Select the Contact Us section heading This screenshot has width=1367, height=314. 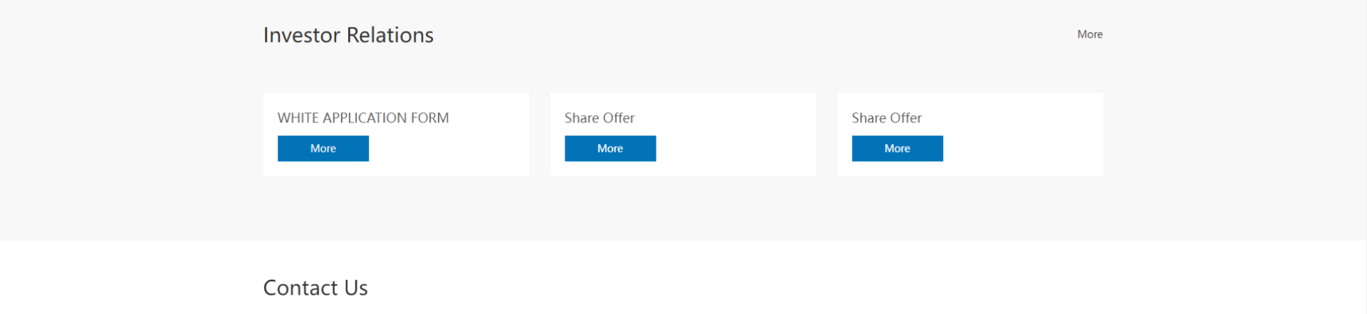click(315, 288)
